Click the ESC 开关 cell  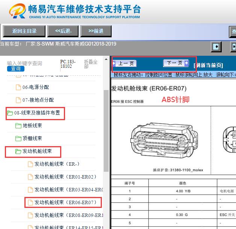pyautogui.click(x=227, y=215)
